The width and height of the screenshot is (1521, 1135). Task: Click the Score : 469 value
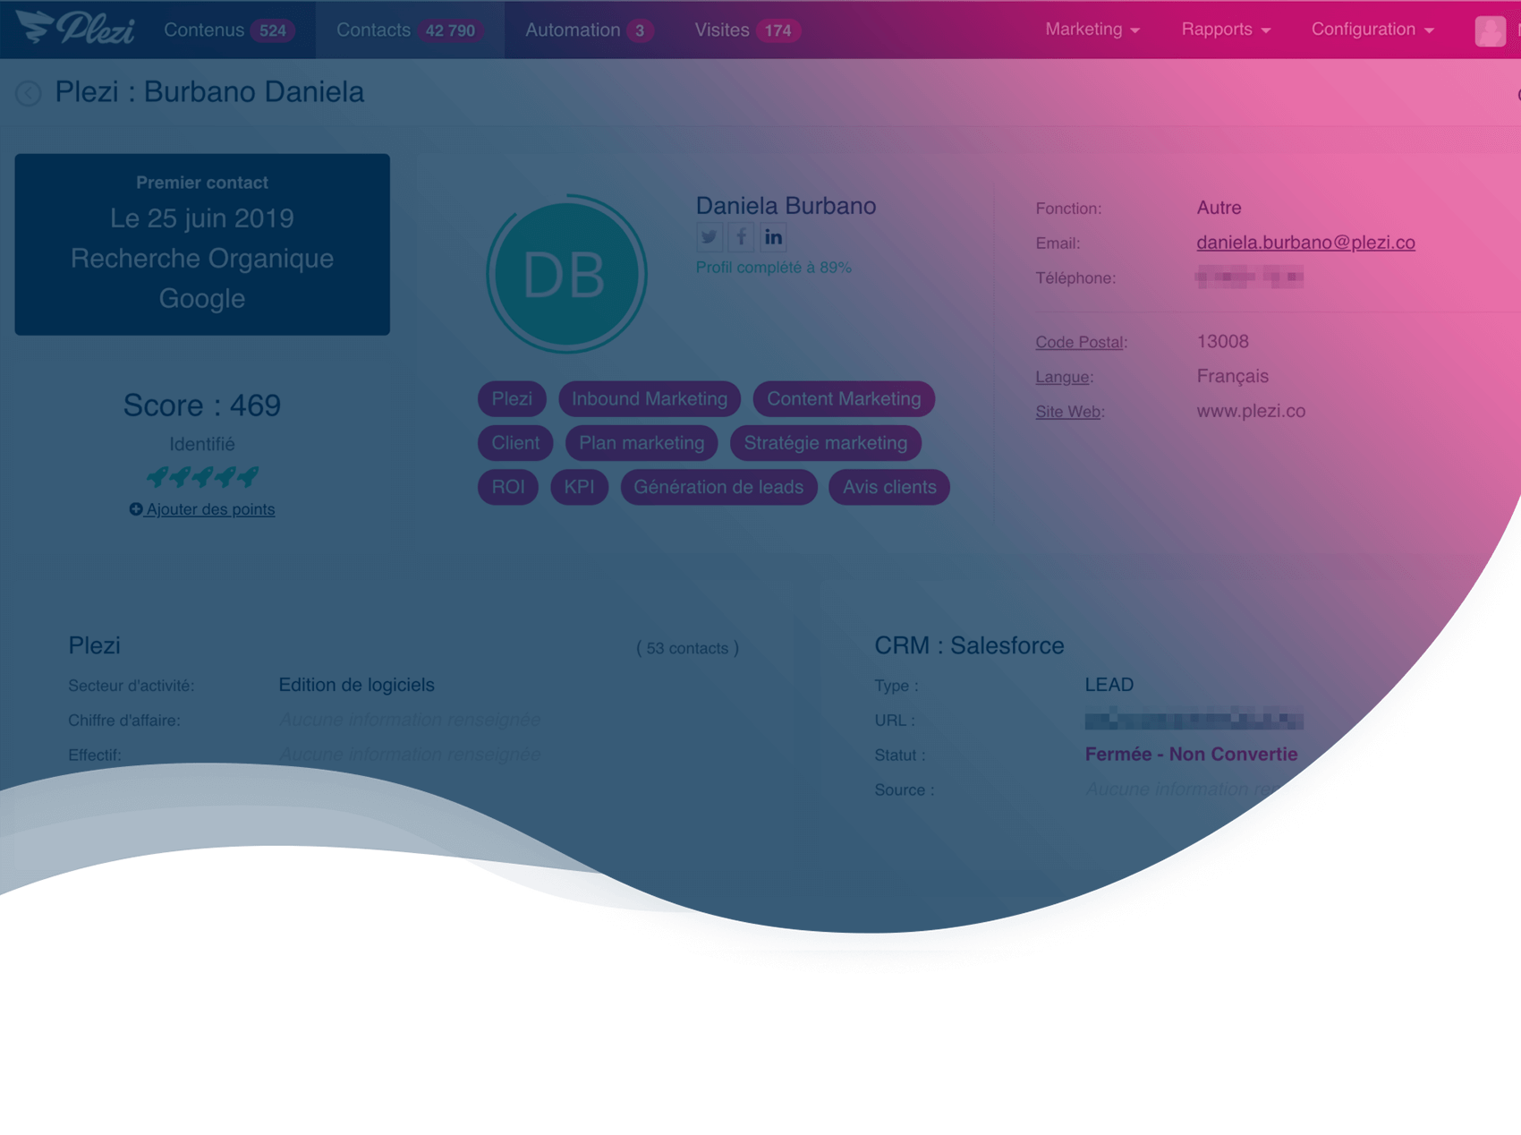pyautogui.click(x=202, y=405)
